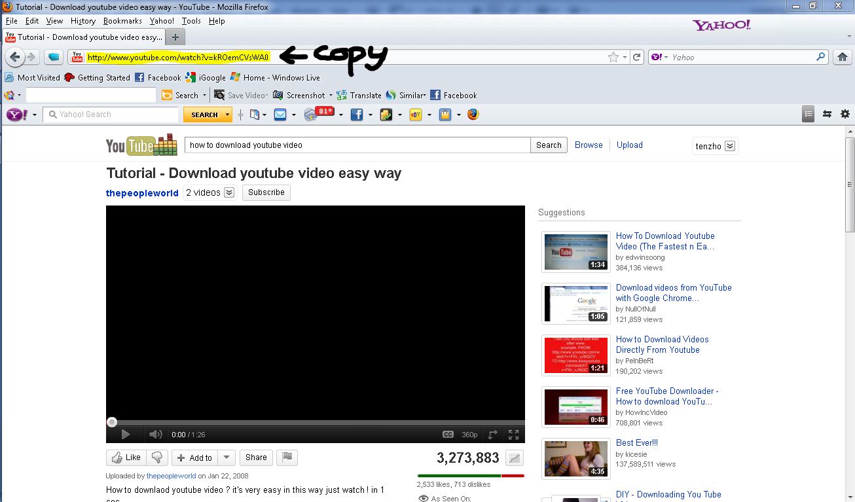This screenshot has height=502, width=855.
Task: Click the address bar URL
Action: point(178,58)
